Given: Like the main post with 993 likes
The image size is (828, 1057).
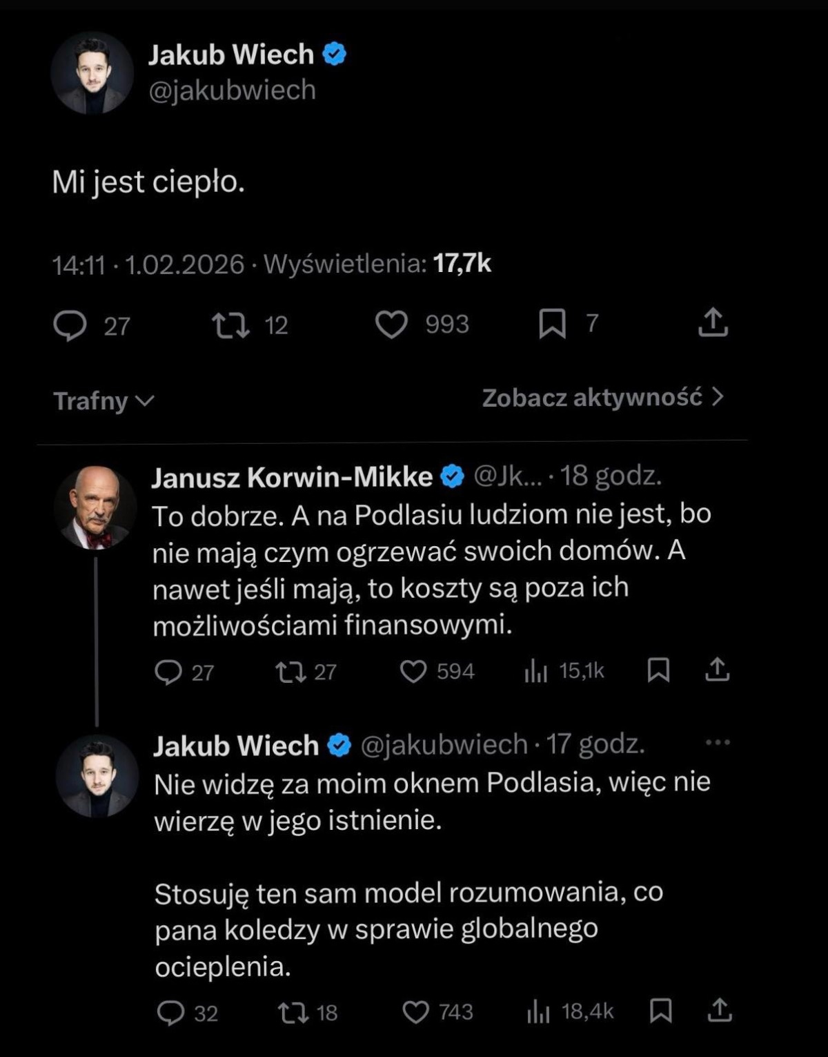Looking at the screenshot, I should click(391, 324).
